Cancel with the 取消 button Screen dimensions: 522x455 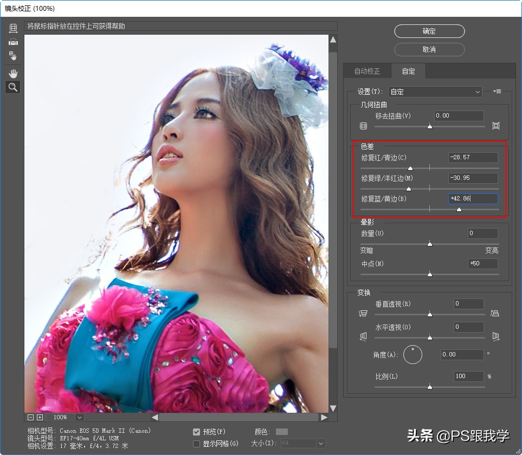tap(429, 49)
